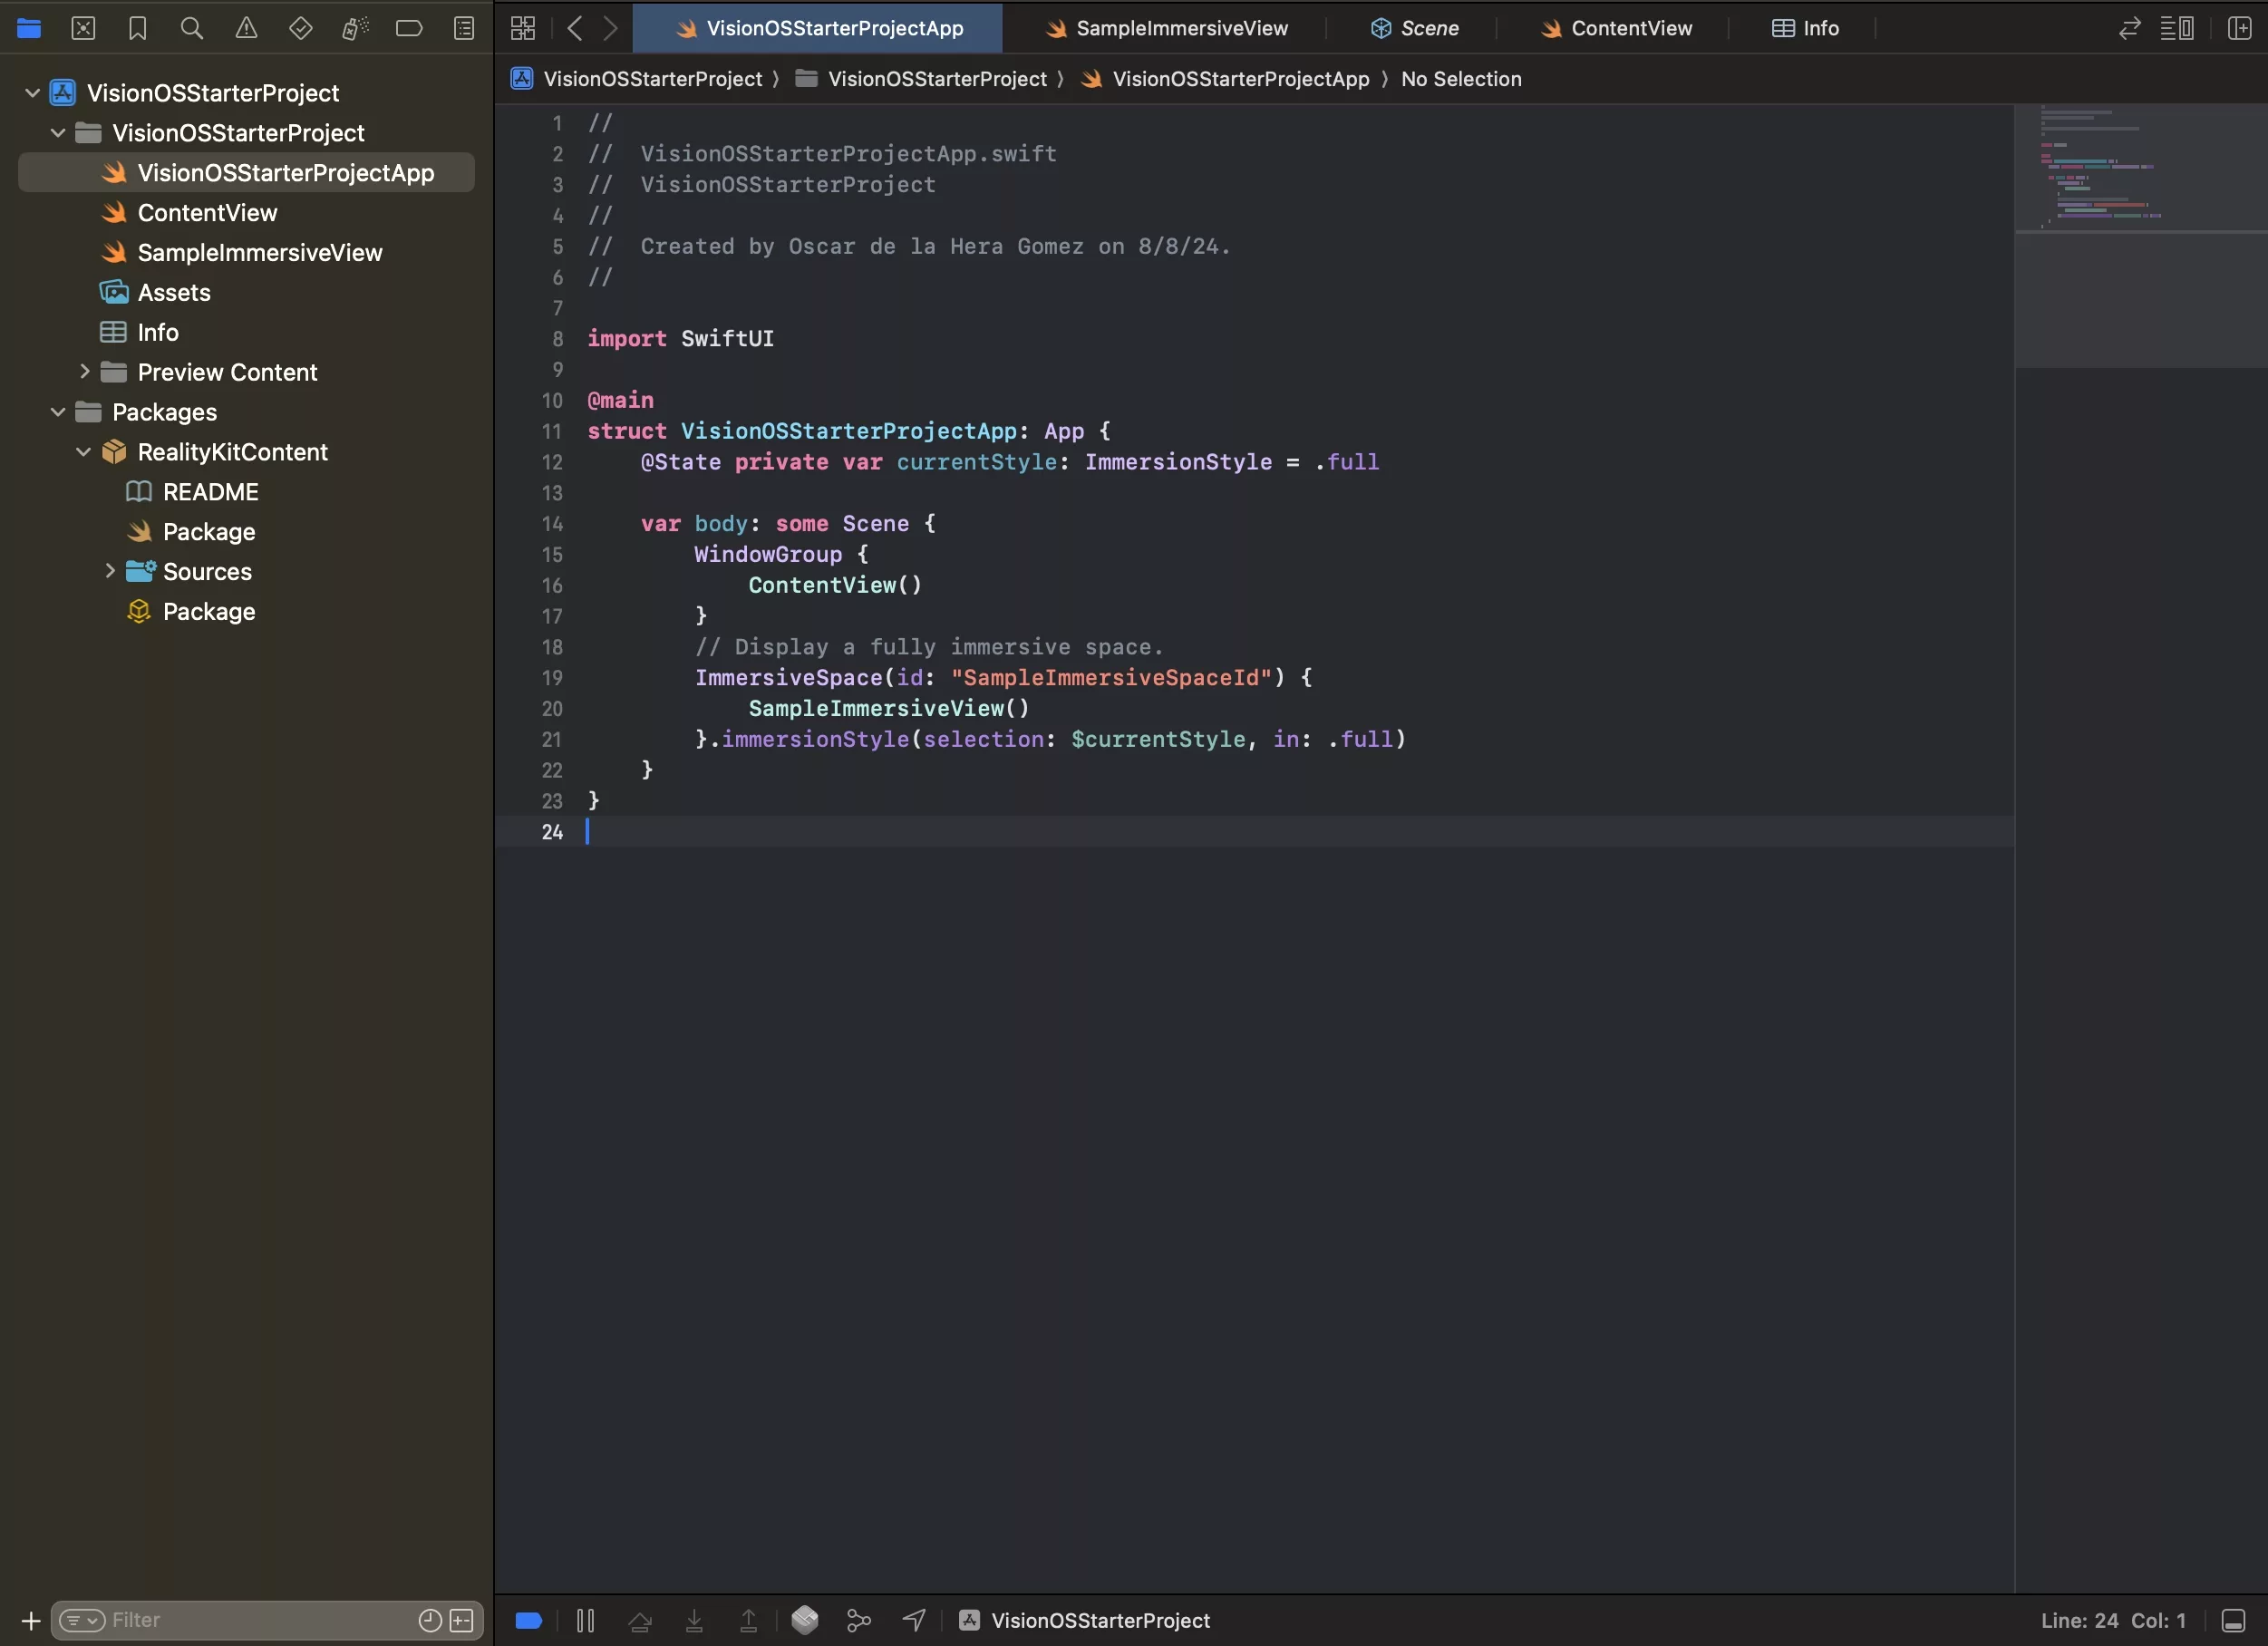Open the Debug View Hierarchy icon
The width and height of the screenshot is (2268, 1646).
click(805, 1620)
